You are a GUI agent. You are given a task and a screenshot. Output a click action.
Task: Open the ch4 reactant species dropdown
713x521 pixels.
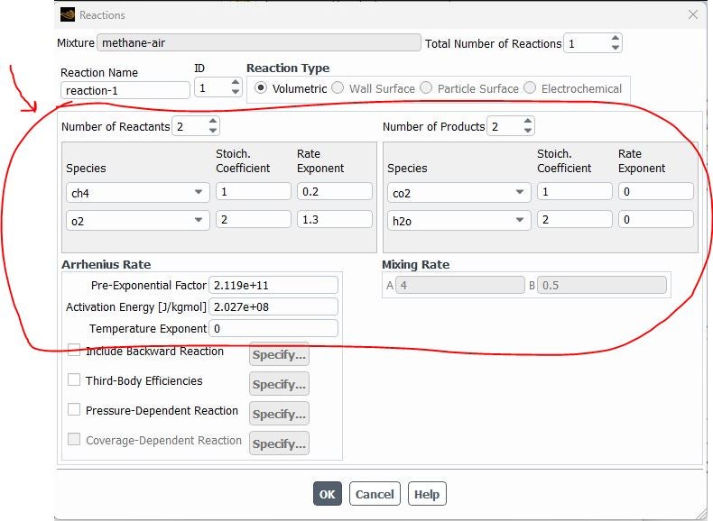point(198,192)
